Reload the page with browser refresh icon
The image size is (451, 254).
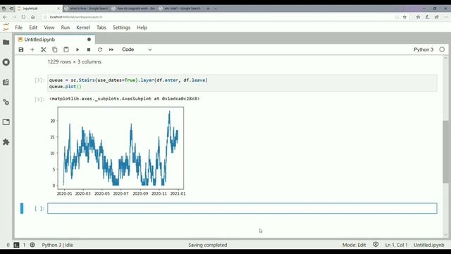click(23, 17)
